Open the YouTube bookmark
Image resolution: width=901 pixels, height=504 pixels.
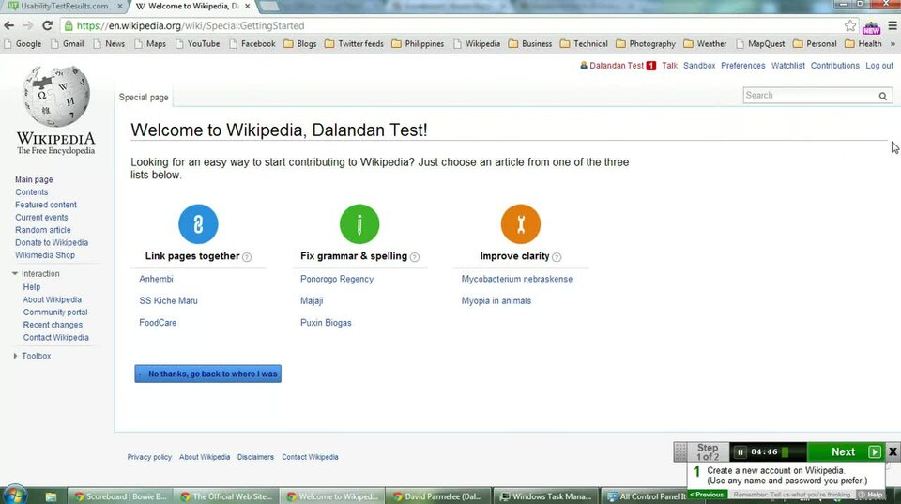(x=197, y=44)
